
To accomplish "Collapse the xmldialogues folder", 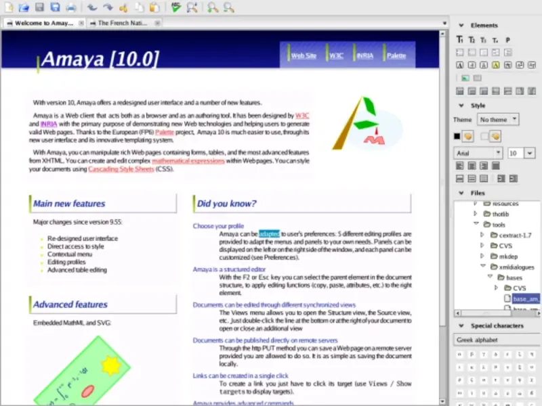I will click(483, 266).
